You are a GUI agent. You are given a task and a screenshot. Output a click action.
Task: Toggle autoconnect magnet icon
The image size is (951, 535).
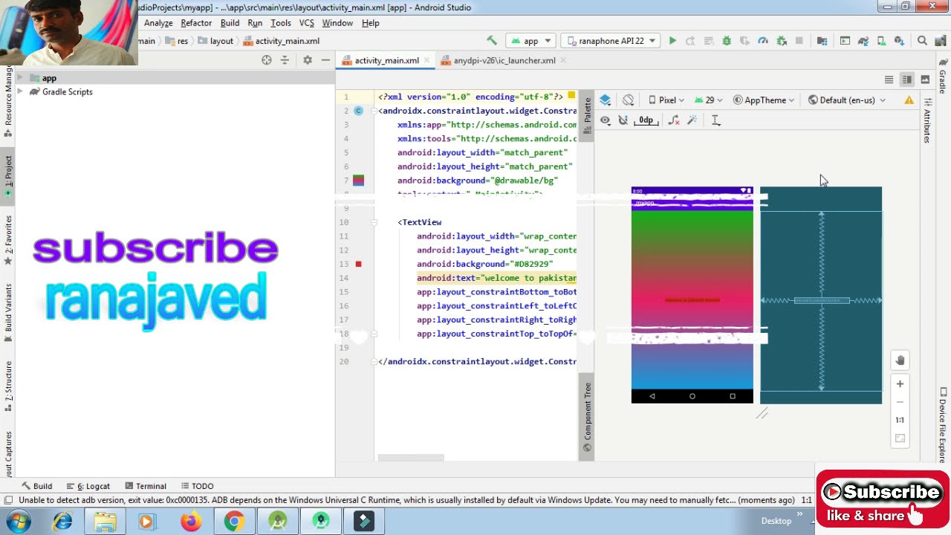point(623,120)
